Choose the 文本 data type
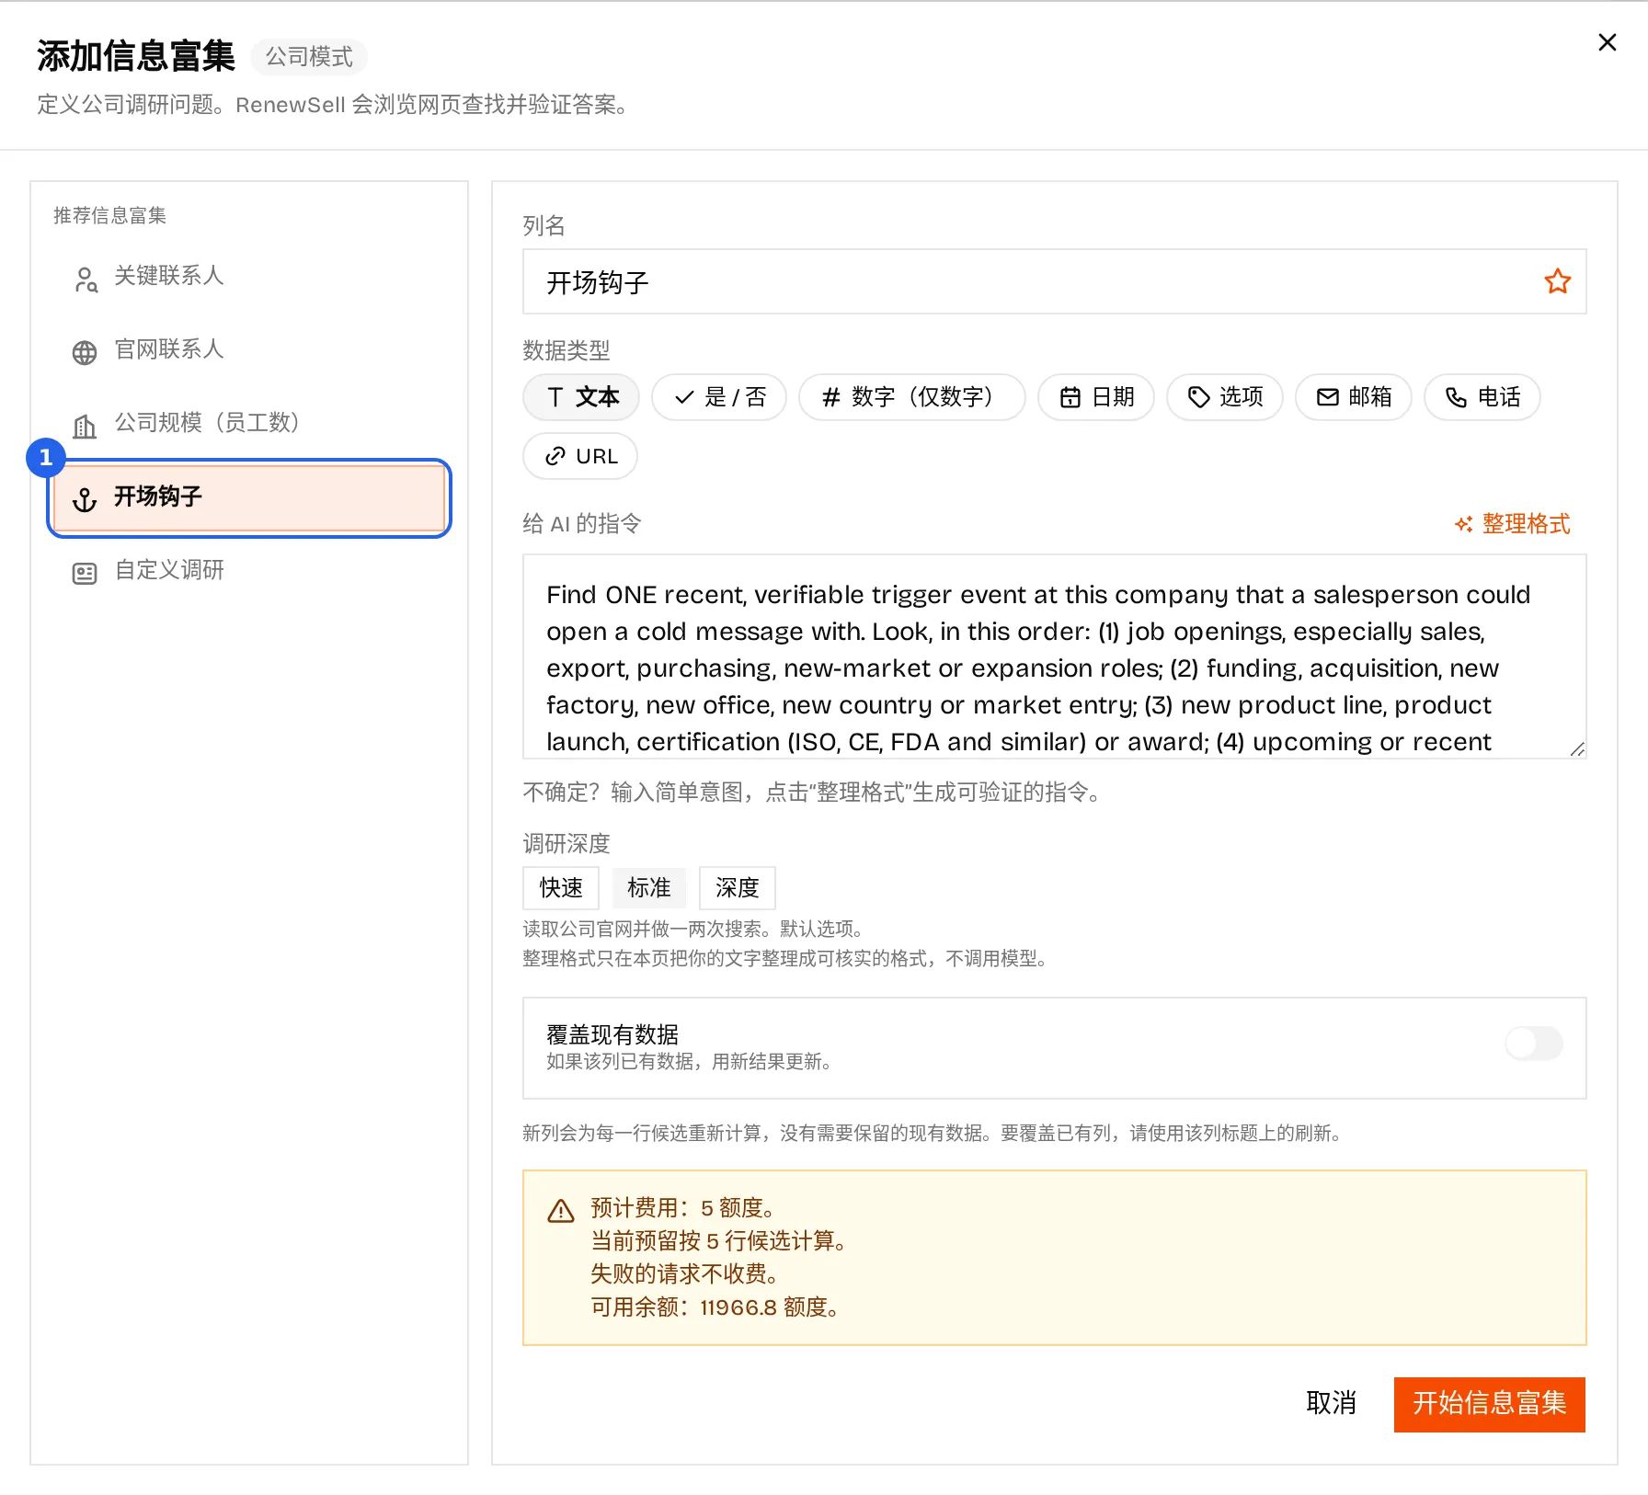This screenshot has height=1495, width=1648. (x=581, y=397)
